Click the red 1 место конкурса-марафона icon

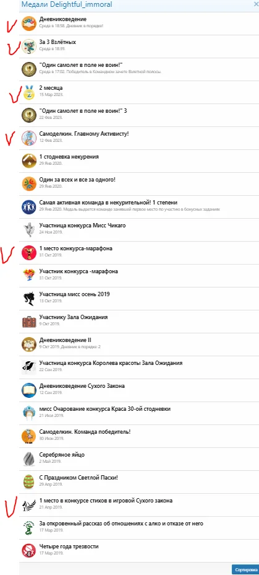click(28, 252)
